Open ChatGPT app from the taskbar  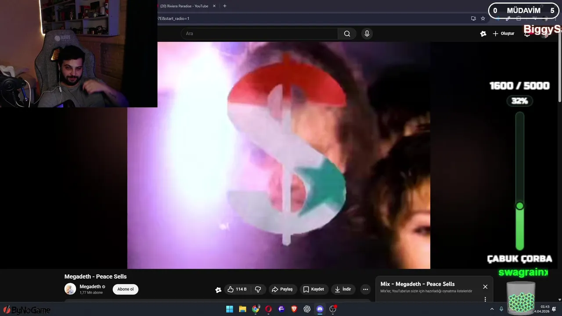[x=307, y=309]
